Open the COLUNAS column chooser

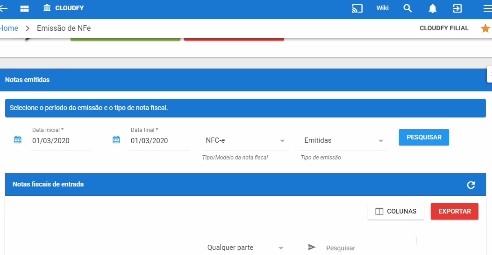(x=396, y=212)
